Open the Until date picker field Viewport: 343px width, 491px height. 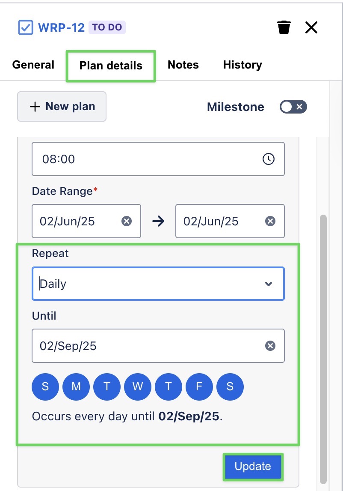[x=145, y=346]
